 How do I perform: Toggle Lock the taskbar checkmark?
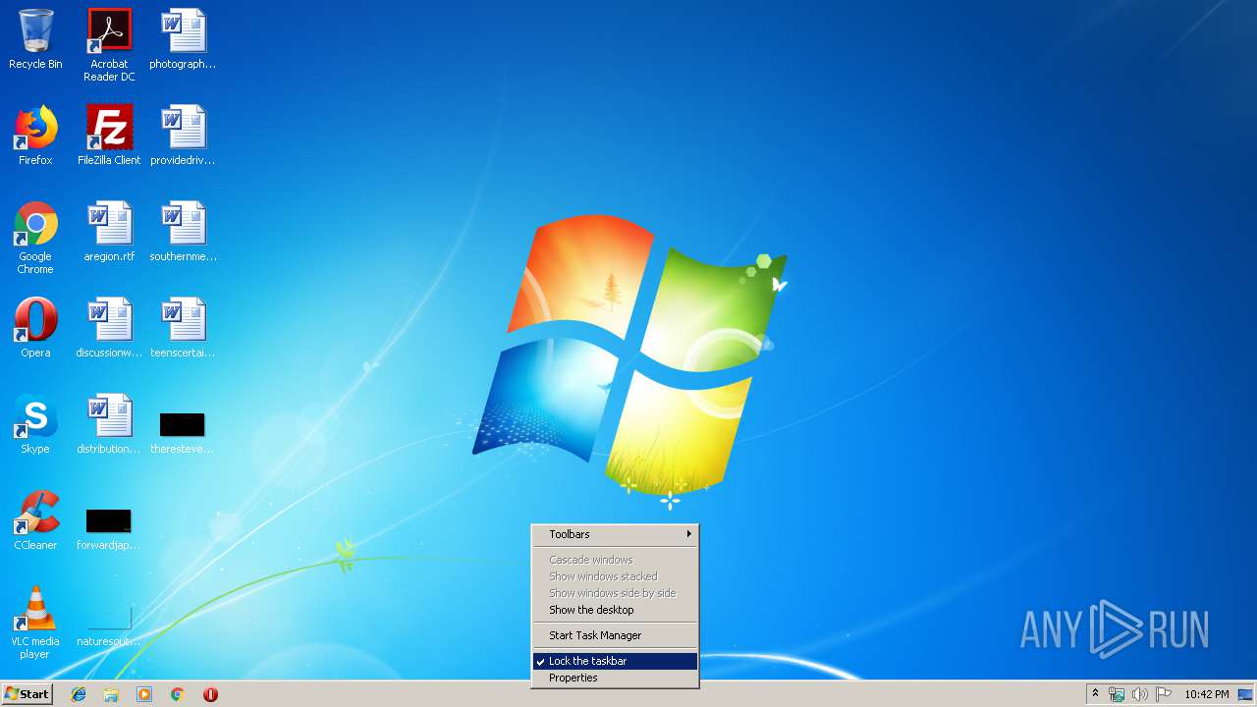point(616,661)
